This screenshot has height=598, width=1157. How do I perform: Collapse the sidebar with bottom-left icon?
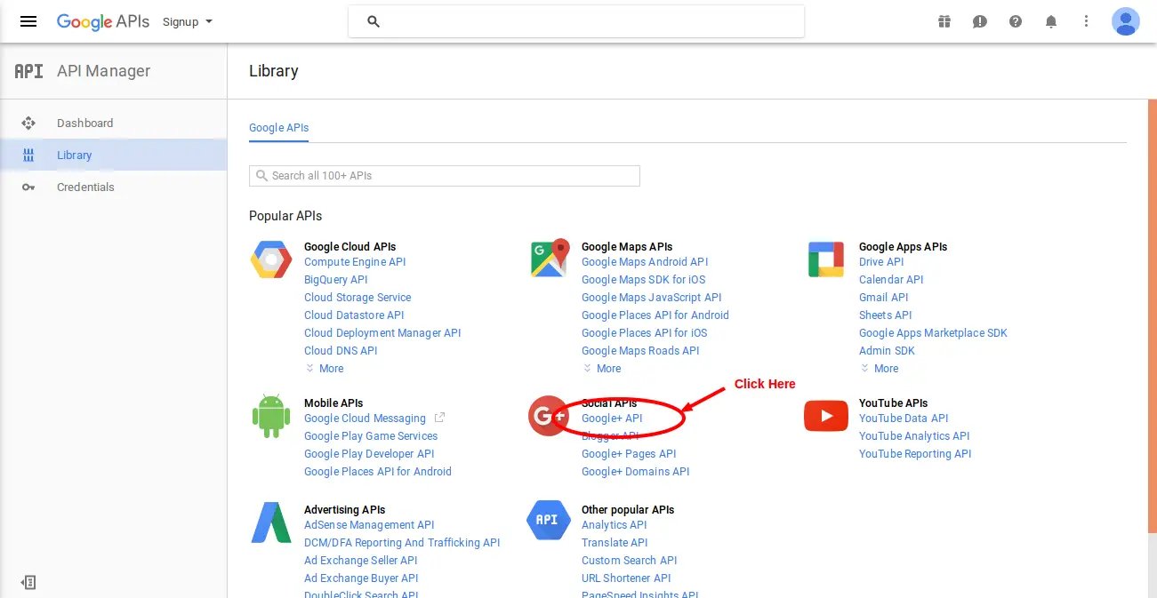pos(28,582)
